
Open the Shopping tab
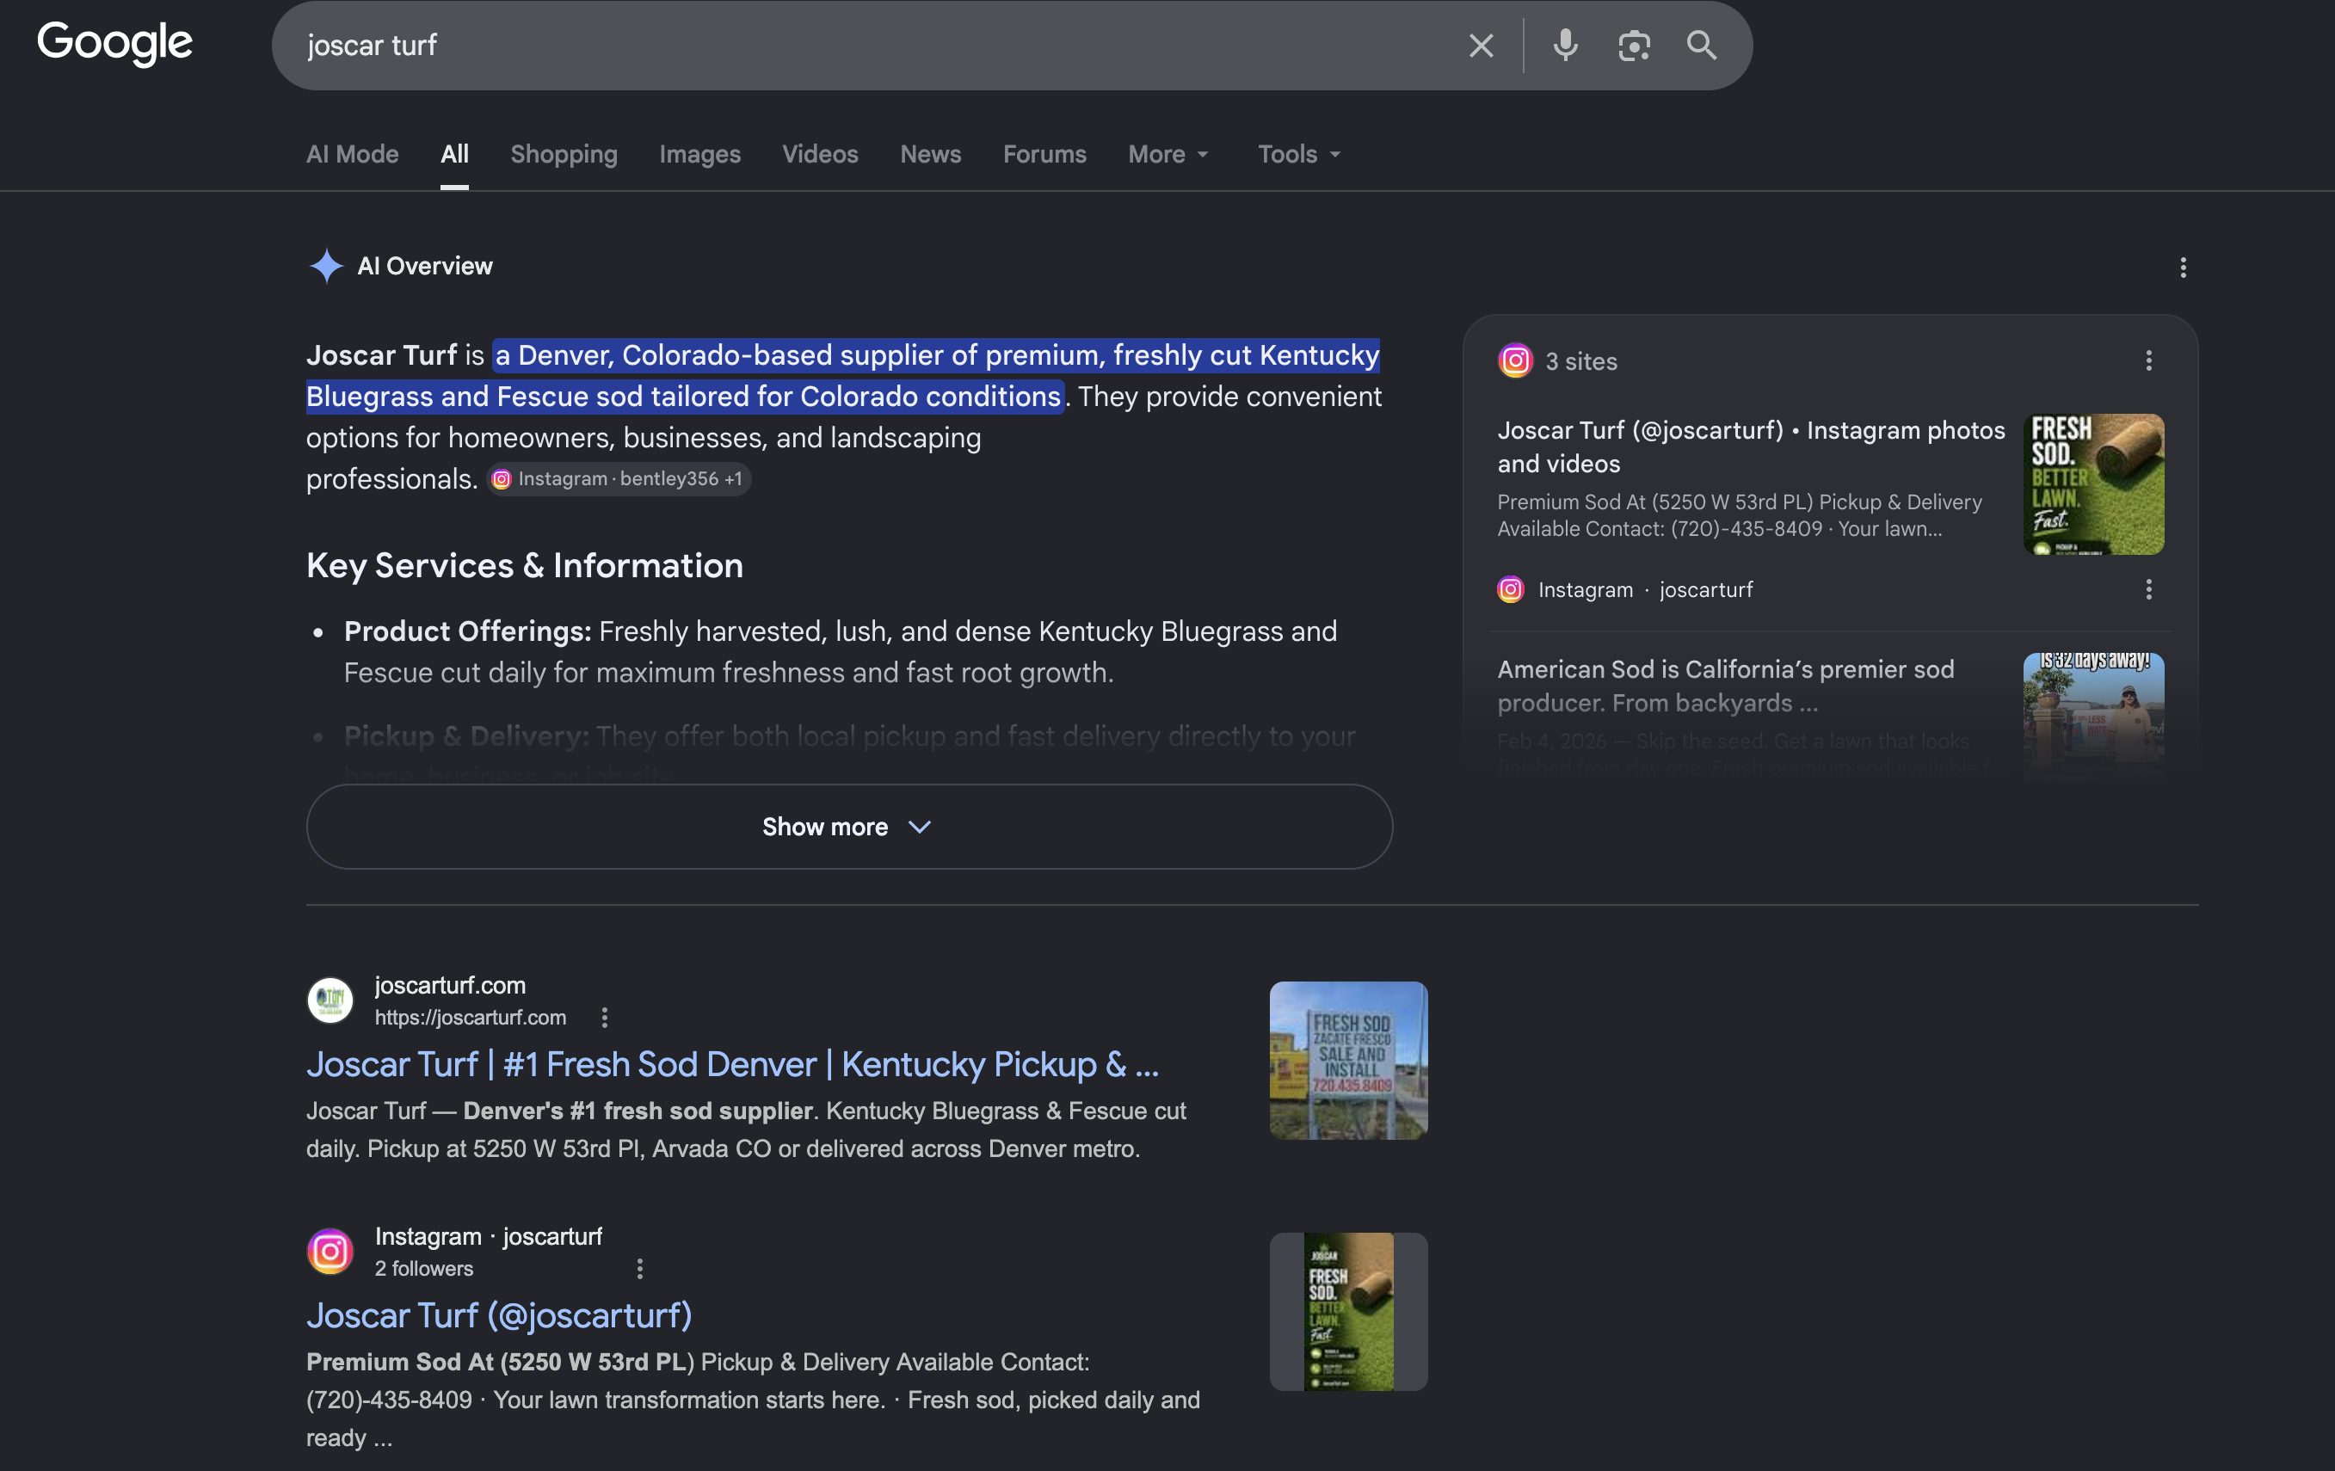(x=564, y=154)
